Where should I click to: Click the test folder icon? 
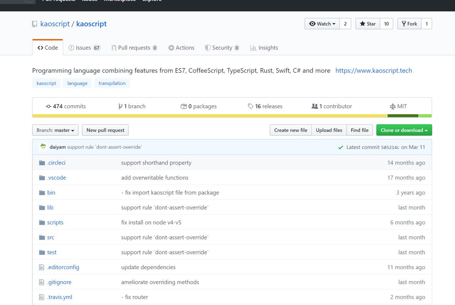(42, 252)
